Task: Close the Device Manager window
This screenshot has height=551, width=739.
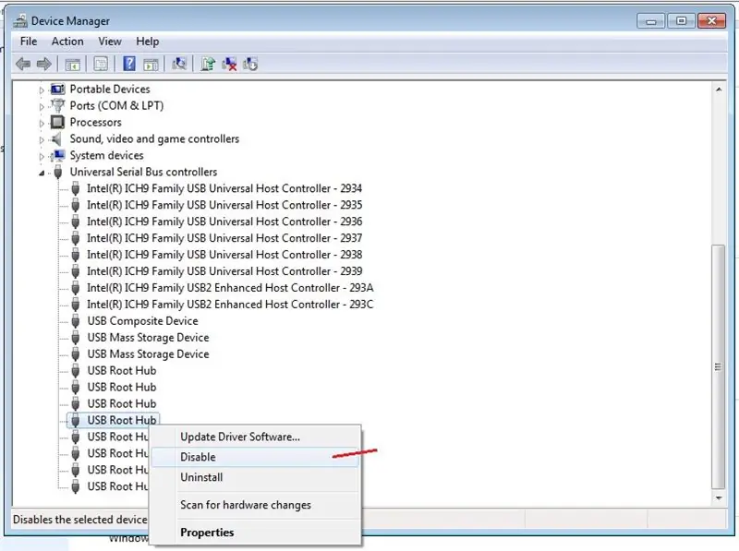Action: coord(711,20)
